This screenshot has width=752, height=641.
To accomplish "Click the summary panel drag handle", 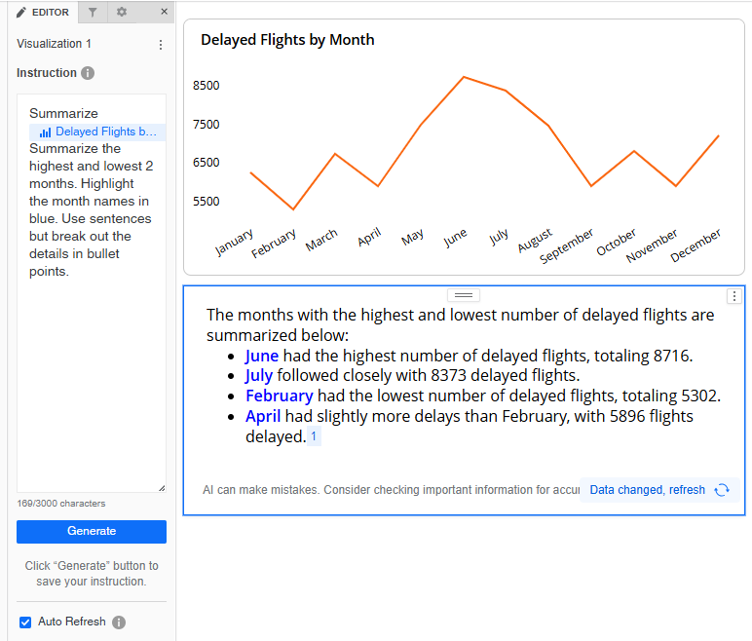I will 464,294.
